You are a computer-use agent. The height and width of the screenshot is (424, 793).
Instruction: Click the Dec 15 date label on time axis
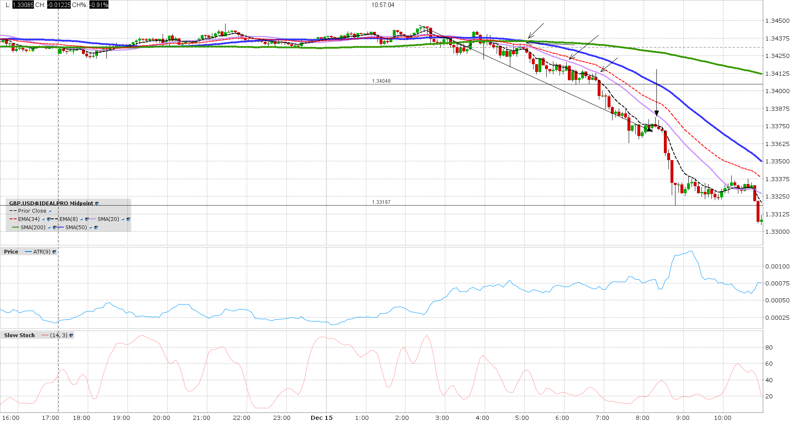pos(322,418)
